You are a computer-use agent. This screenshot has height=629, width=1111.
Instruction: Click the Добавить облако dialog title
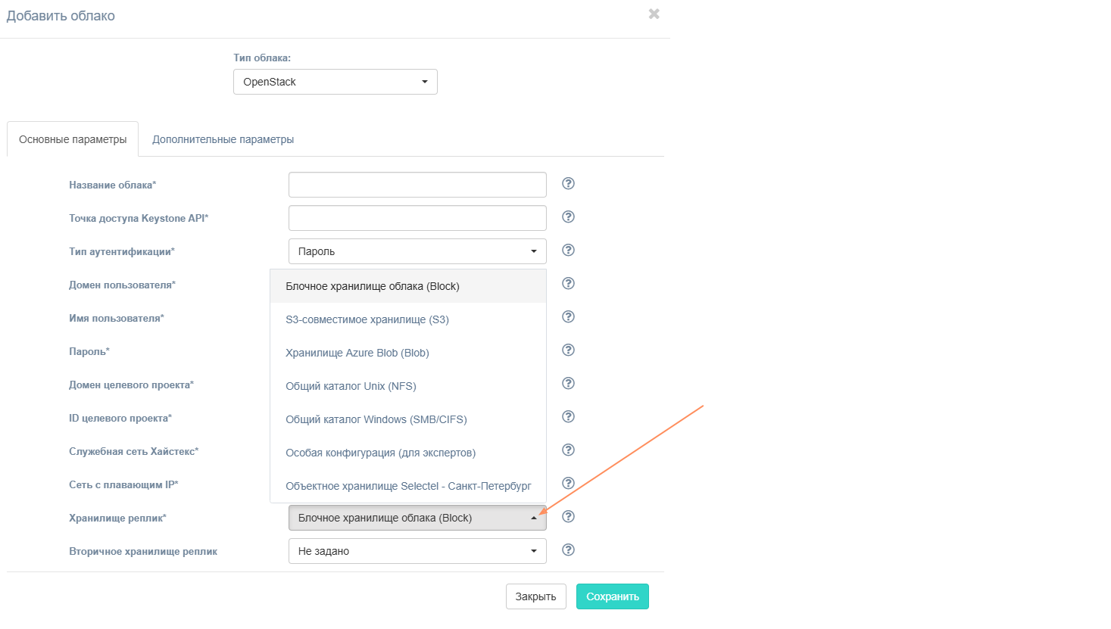coord(61,16)
